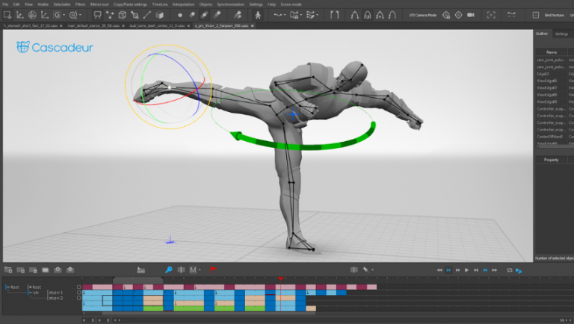The height and width of the screenshot is (324, 574).
Task: Open the locked map dropdown arrow
Action: click(x=301, y=15)
